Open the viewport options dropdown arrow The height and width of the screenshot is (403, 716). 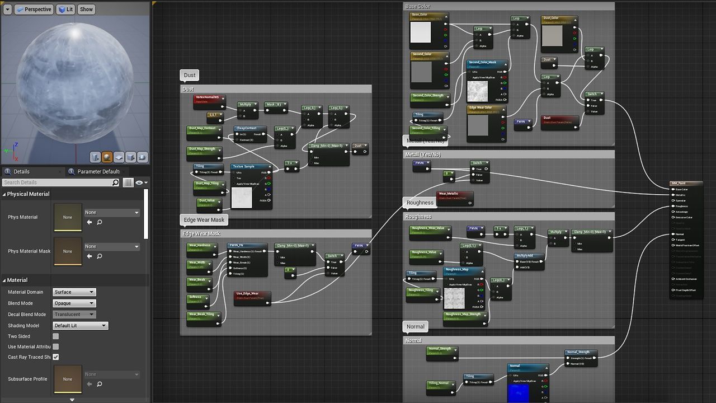tap(7, 10)
